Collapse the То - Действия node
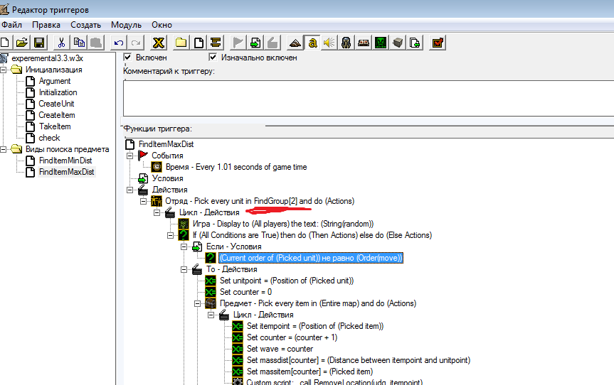The height and width of the screenshot is (385, 614). click(184, 269)
